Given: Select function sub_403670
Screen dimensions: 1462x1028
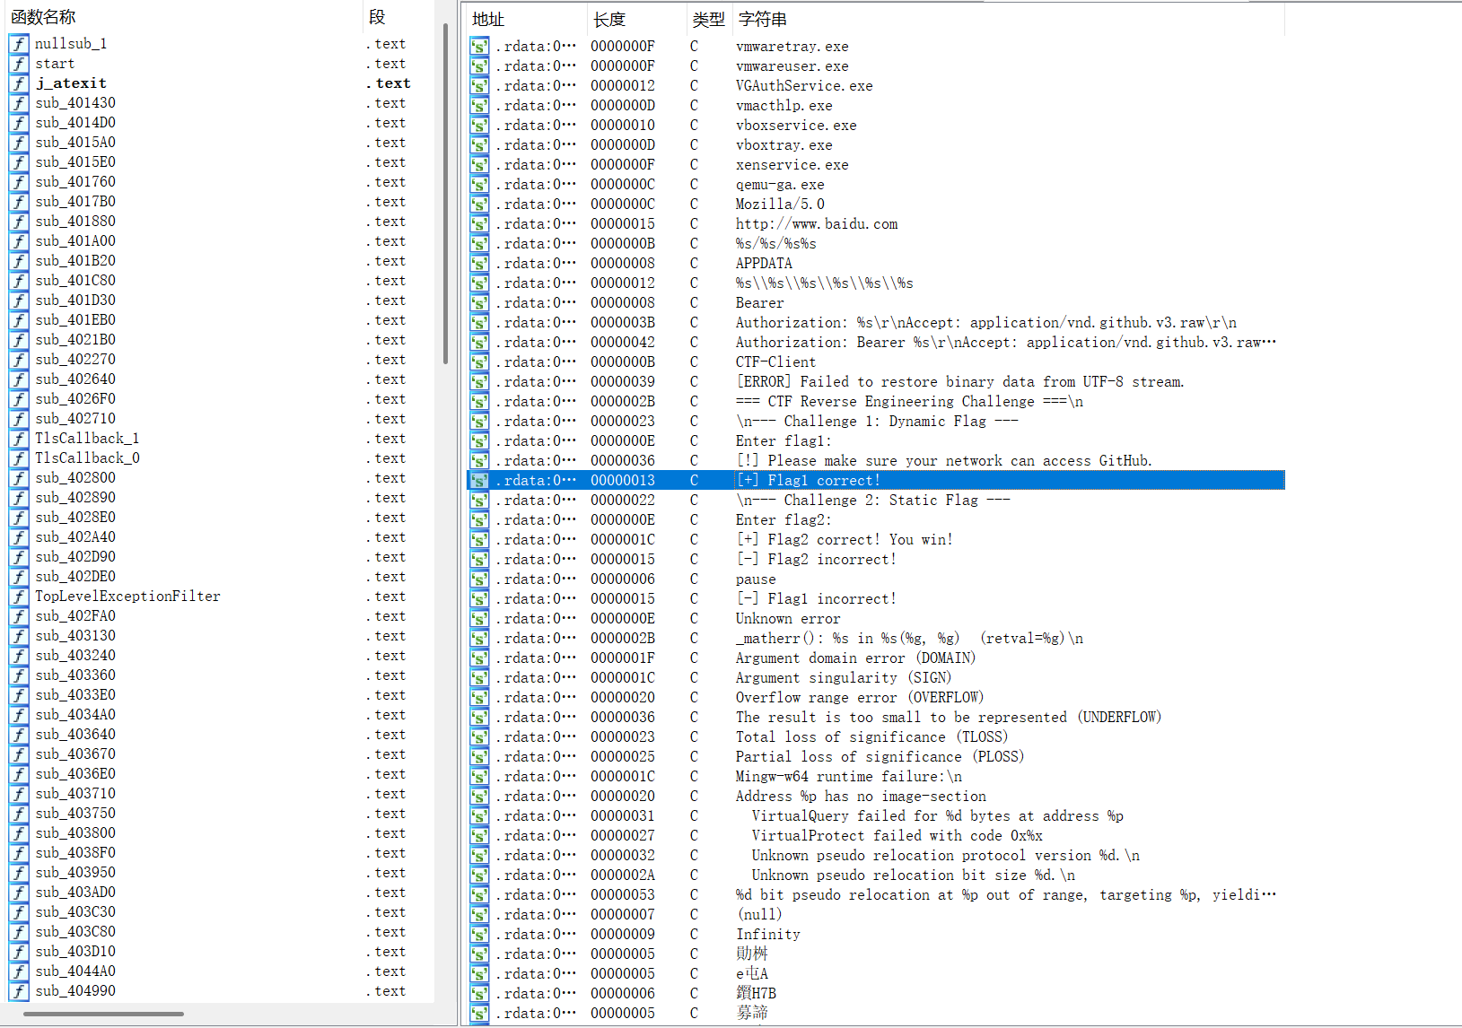Looking at the screenshot, I should (75, 754).
